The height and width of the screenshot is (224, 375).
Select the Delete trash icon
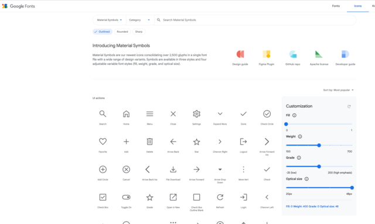[x=150, y=142]
